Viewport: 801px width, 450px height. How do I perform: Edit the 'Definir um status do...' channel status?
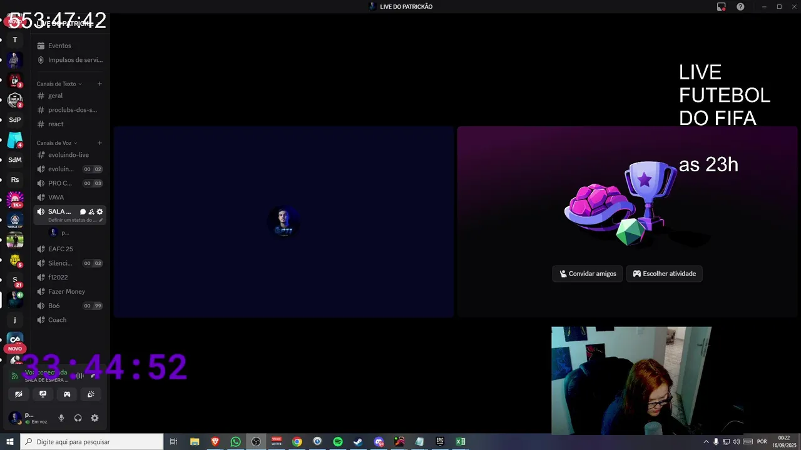(75, 220)
